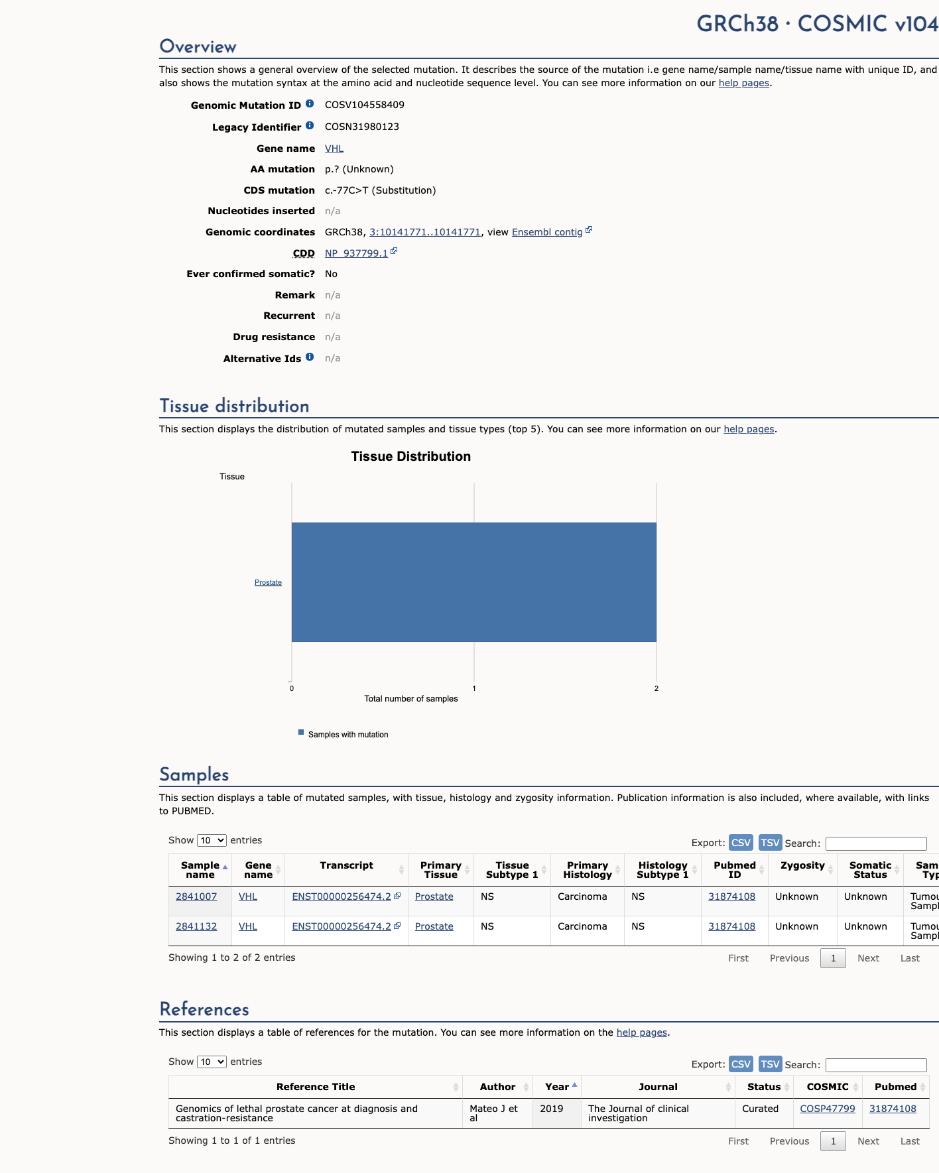Viewport: 939px width, 1173px height.
Task: Open sample 2841007 link
Action: [196, 896]
